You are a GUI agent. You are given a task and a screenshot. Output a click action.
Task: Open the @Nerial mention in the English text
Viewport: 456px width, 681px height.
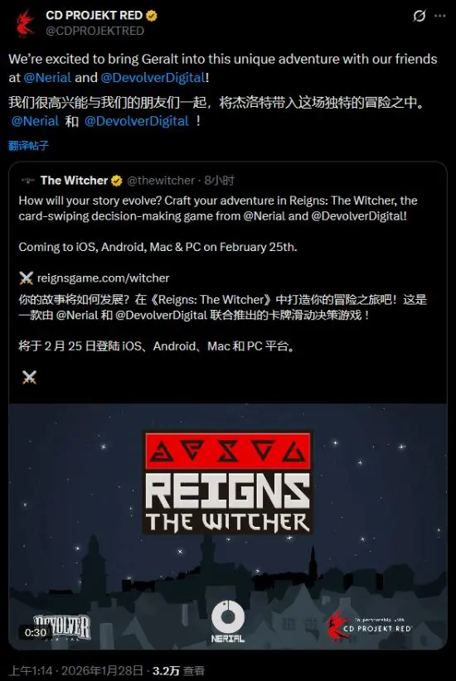coord(47,78)
